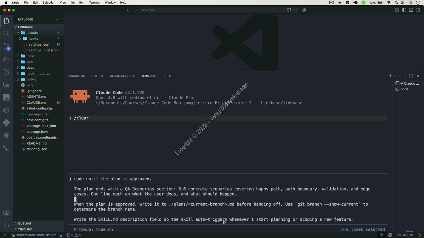
Task: Open the Go menu
Action: [x=73, y=2]
